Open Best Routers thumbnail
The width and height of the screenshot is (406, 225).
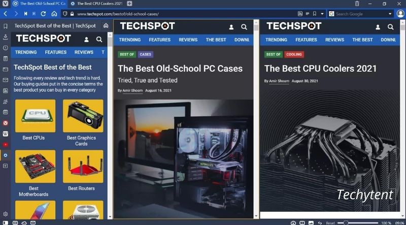(x=83, y=166)
